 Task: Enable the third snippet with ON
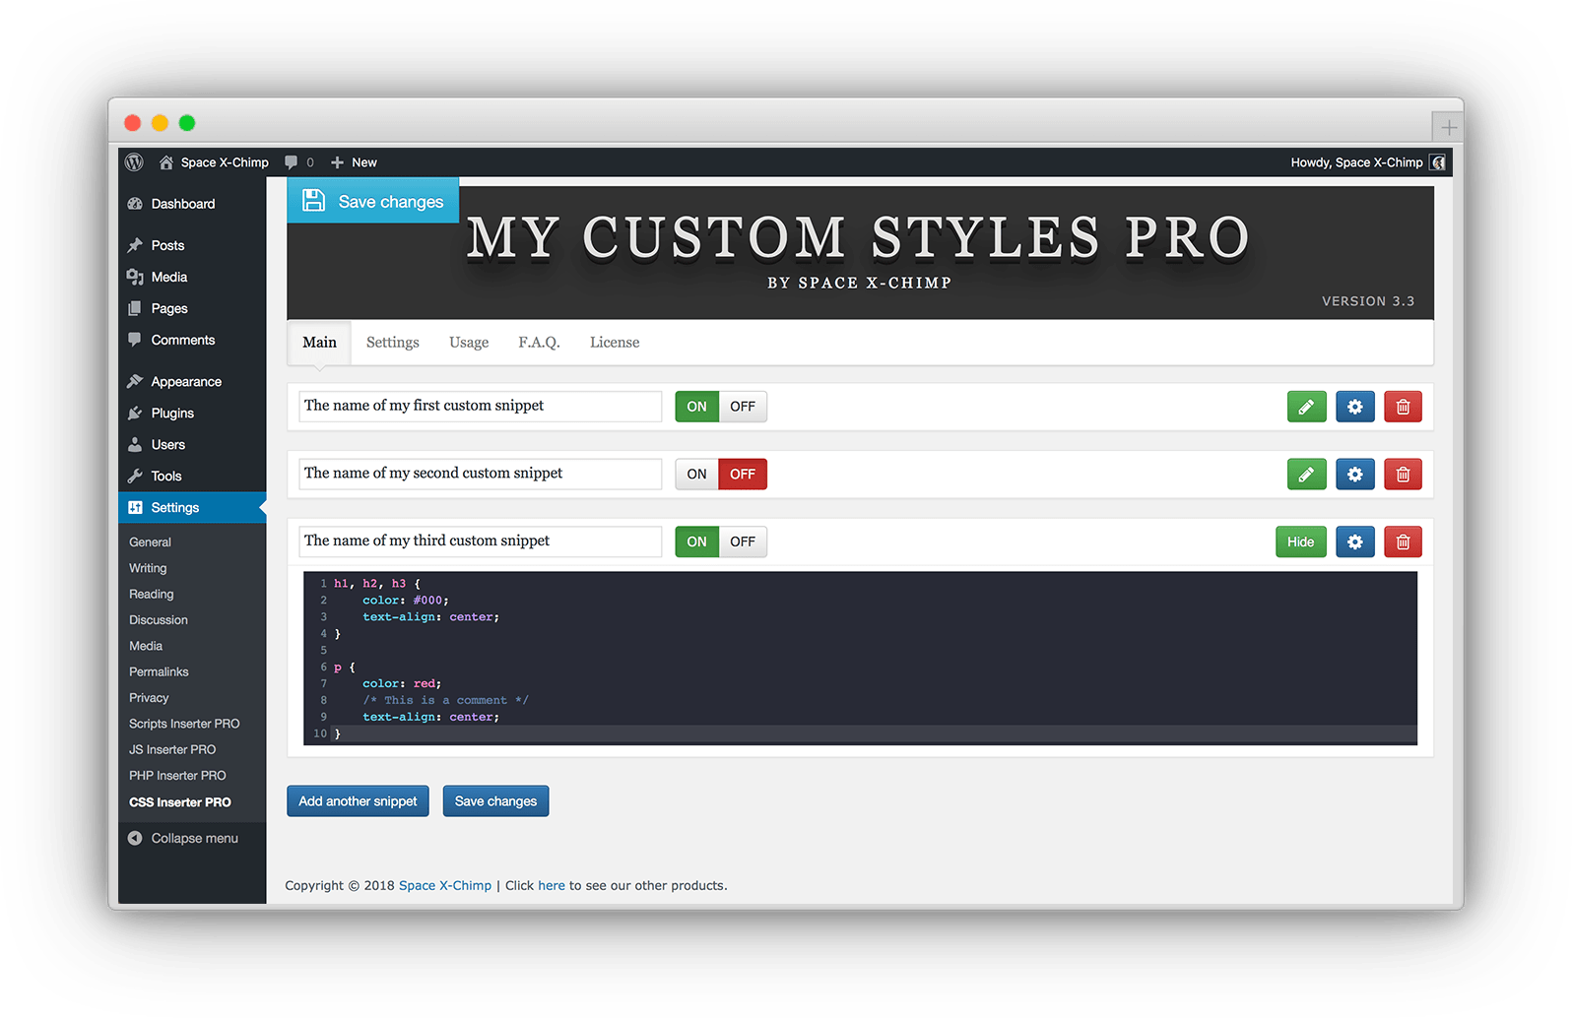696,541
